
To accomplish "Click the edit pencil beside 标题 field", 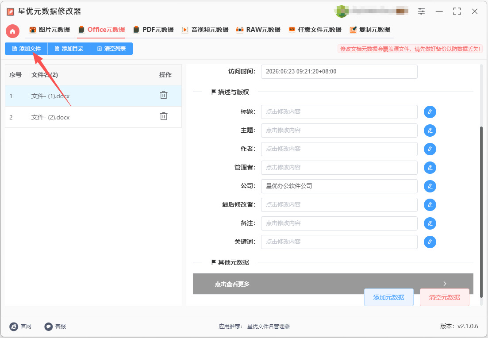I will click(430, 112).
